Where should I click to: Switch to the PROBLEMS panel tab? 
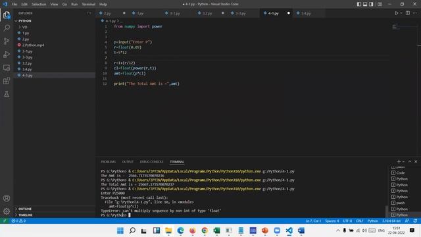108,162
